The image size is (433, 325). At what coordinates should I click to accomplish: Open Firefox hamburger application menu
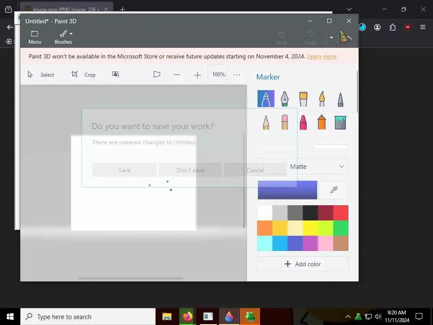(423, 27)
